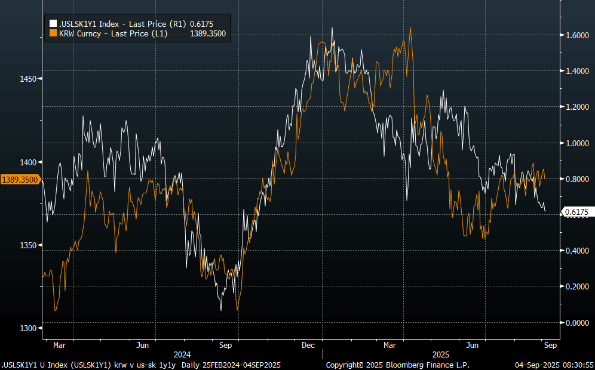Click the 1.0000 label on right axis
Image resolution: width=595 pixels, height=370 pixels.
[577, 143]
